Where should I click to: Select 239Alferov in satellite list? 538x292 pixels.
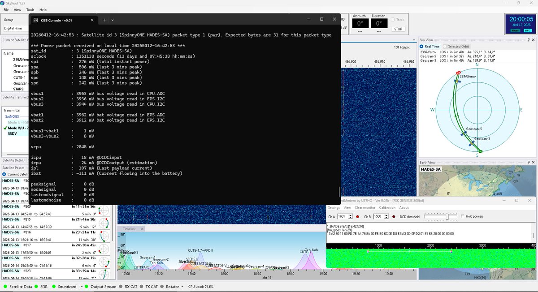click(x=22, y=59)
